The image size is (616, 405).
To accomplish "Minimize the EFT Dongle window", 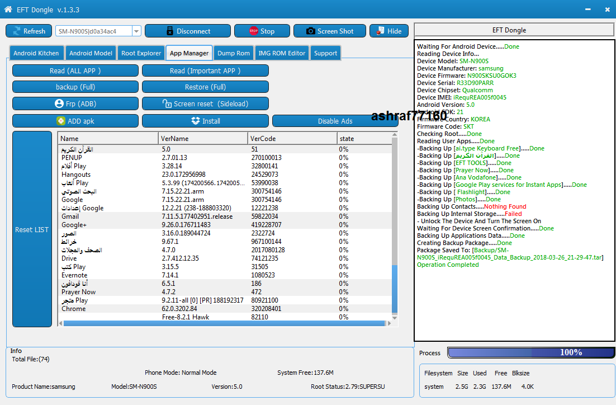I will click(587, 10).
